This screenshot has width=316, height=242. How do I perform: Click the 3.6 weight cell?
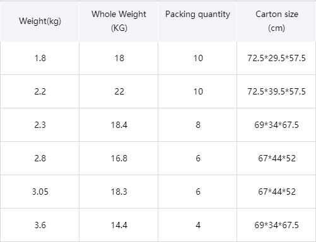click(40, 225)
